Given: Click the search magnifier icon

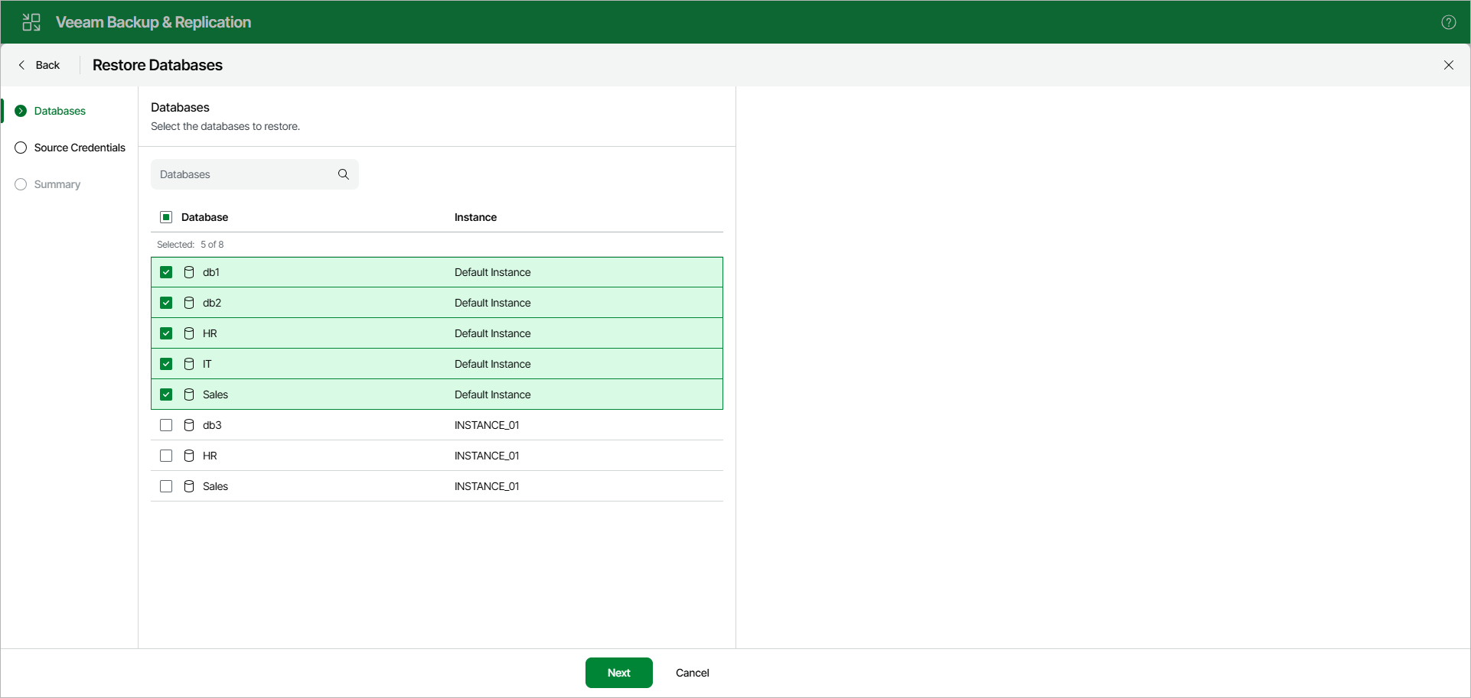Looking at the screenshot, I should click(344, 174).
